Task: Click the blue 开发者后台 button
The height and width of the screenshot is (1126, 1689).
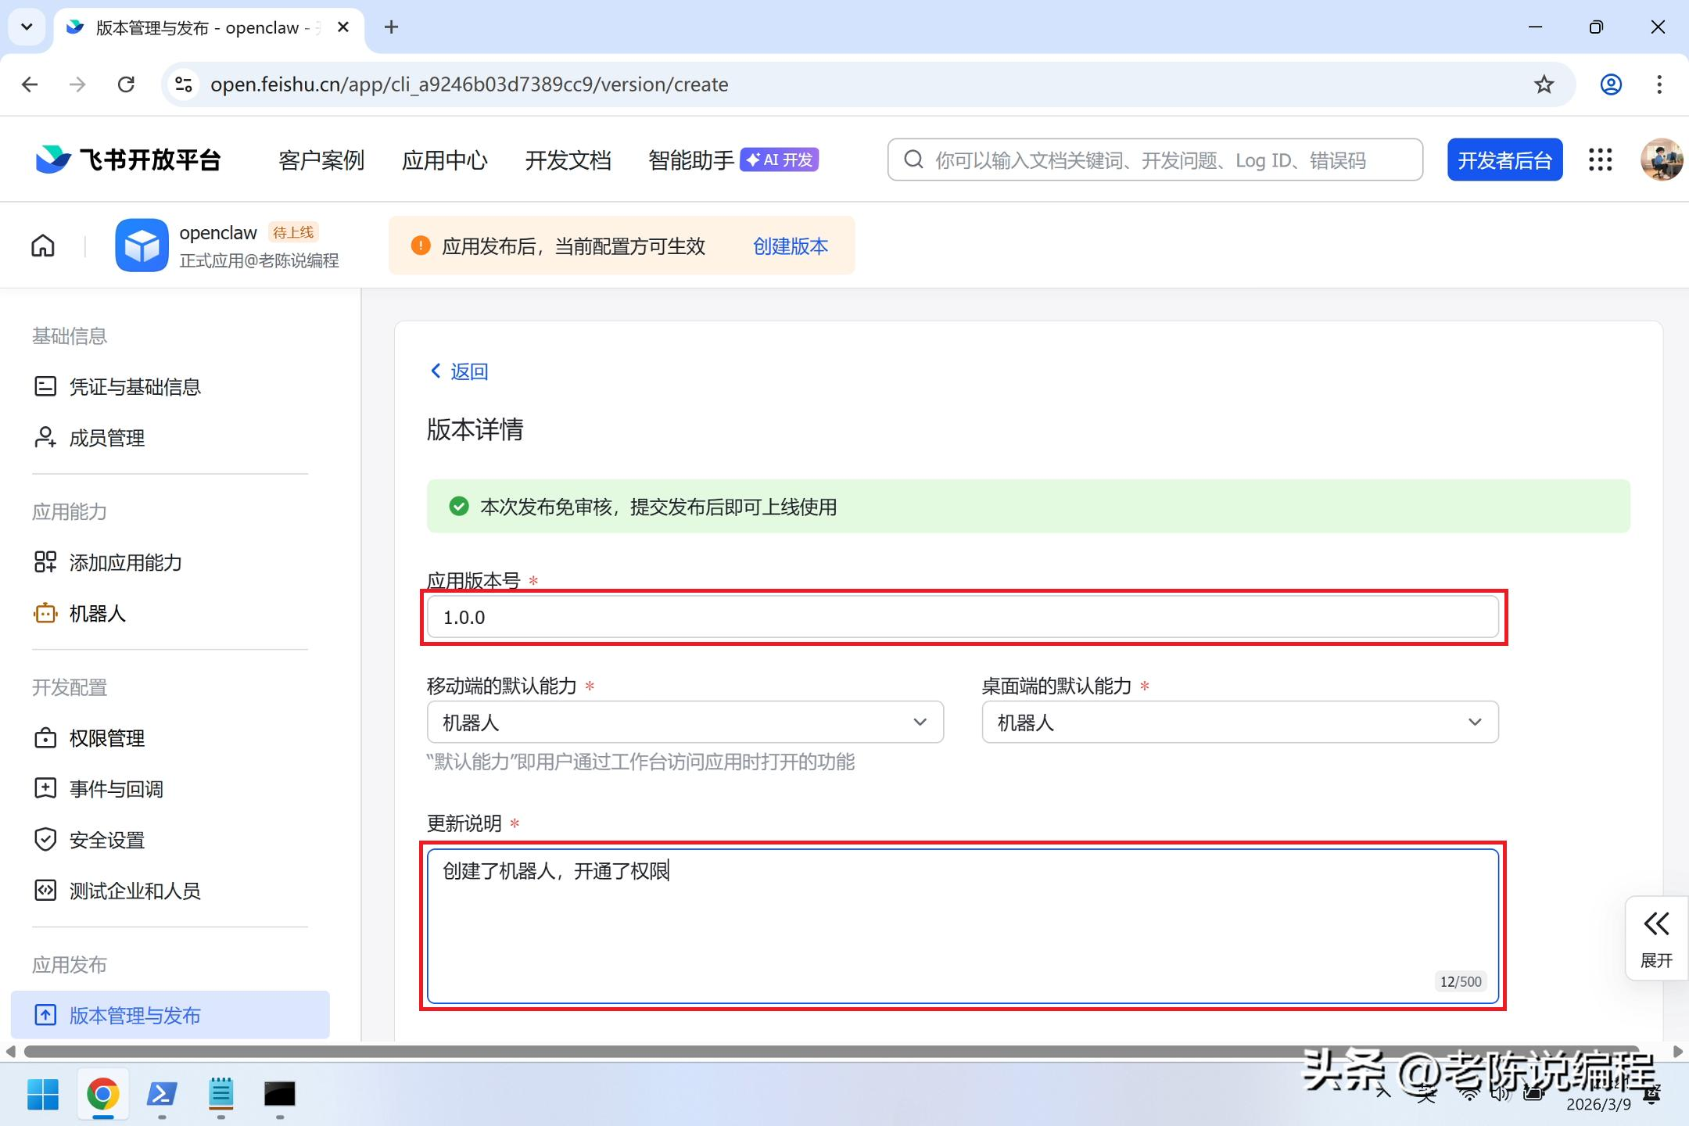Action: point(1504,160)
